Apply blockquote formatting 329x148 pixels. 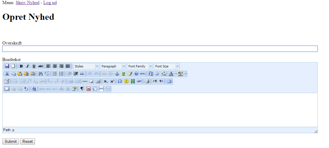tap(82, 74)
